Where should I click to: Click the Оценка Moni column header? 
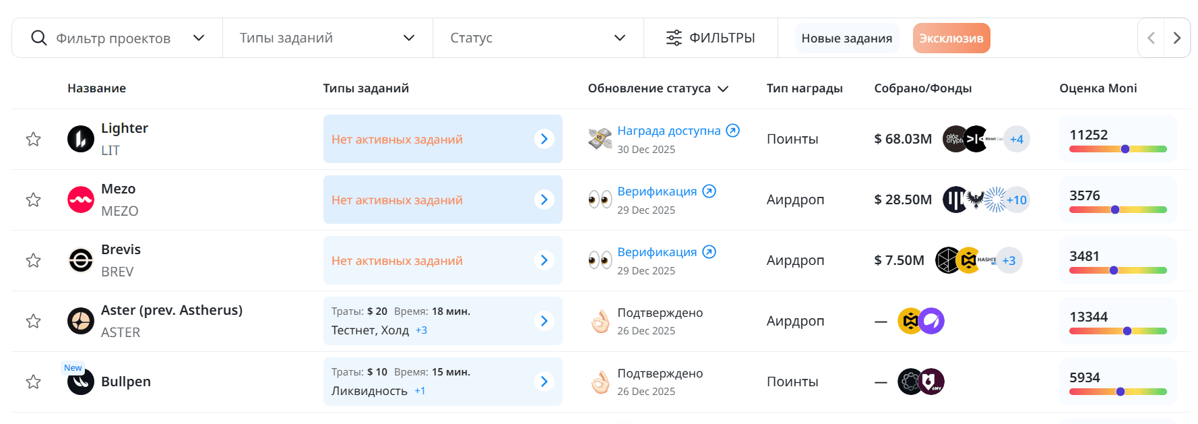coord(1098,88)
